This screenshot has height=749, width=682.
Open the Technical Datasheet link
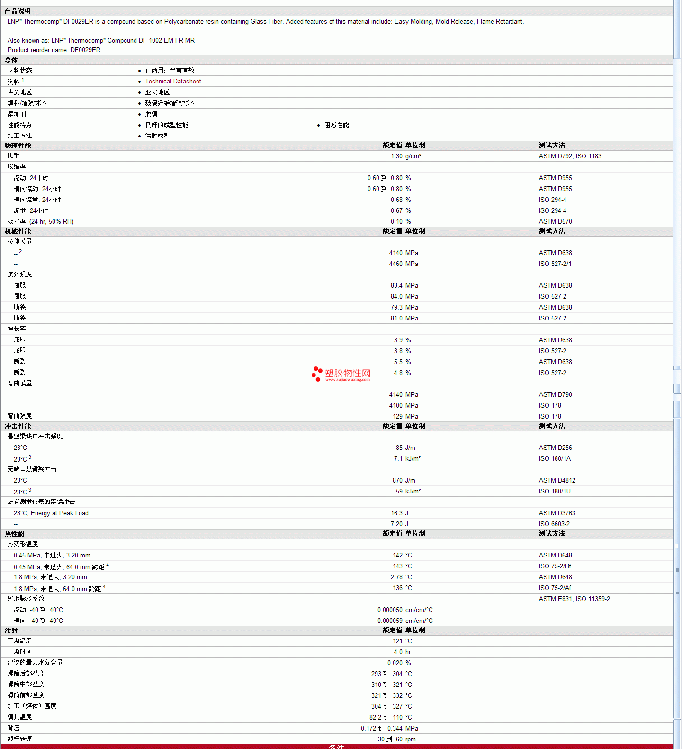coord(173,82)
